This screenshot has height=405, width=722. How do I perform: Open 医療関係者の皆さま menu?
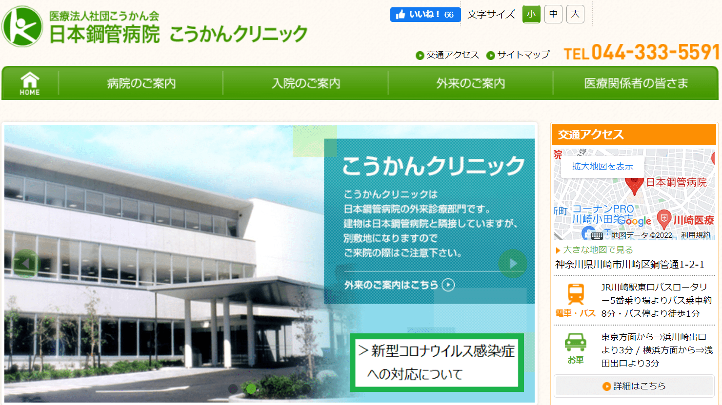click(636, 83)
